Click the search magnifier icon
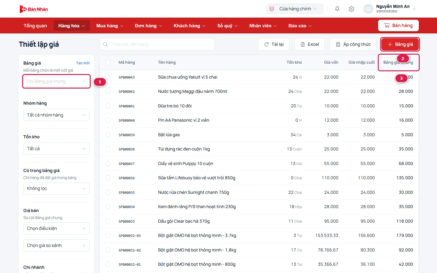The width and height of the screenshot is (437, 273). [x=105, y=44]
